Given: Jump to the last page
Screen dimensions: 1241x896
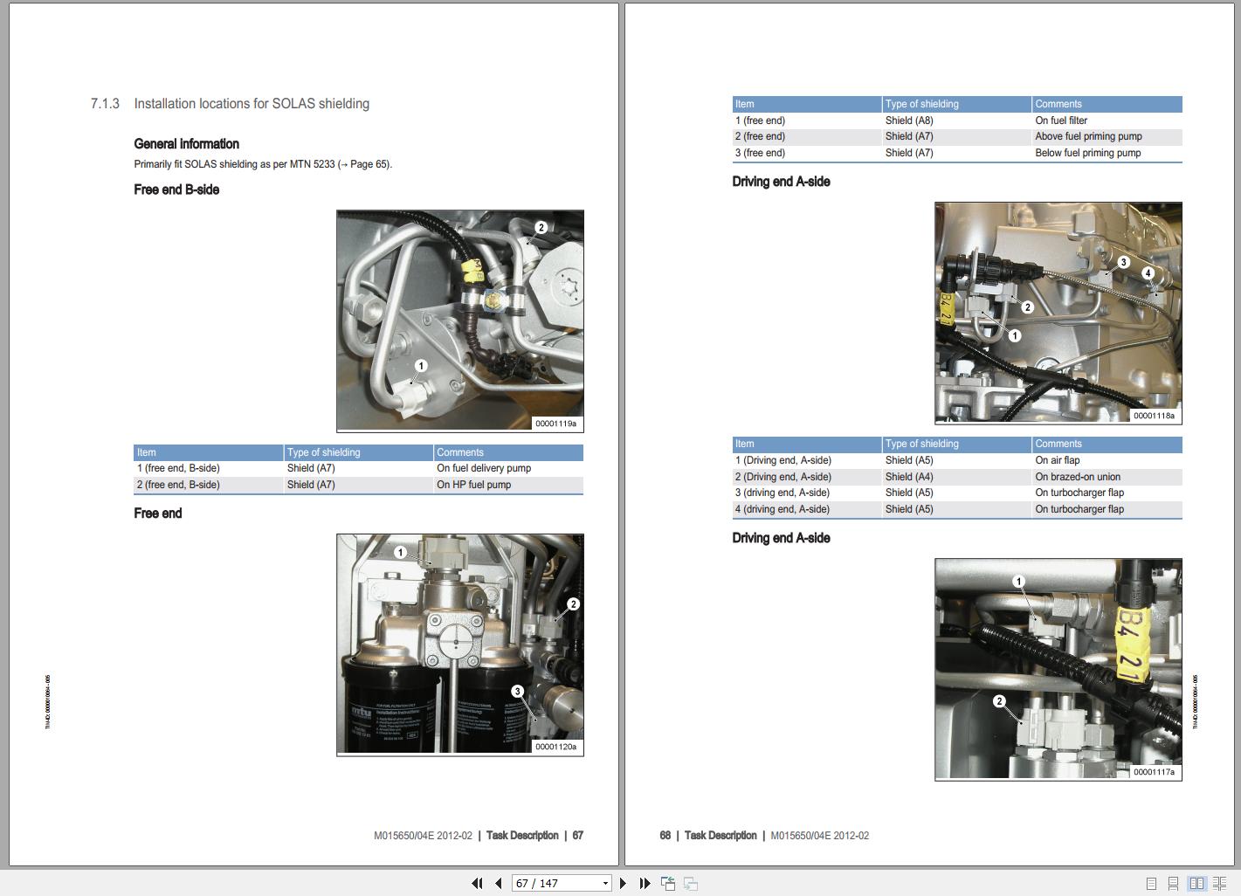Looking at the screenshot, I should click(x=645, y=883).
